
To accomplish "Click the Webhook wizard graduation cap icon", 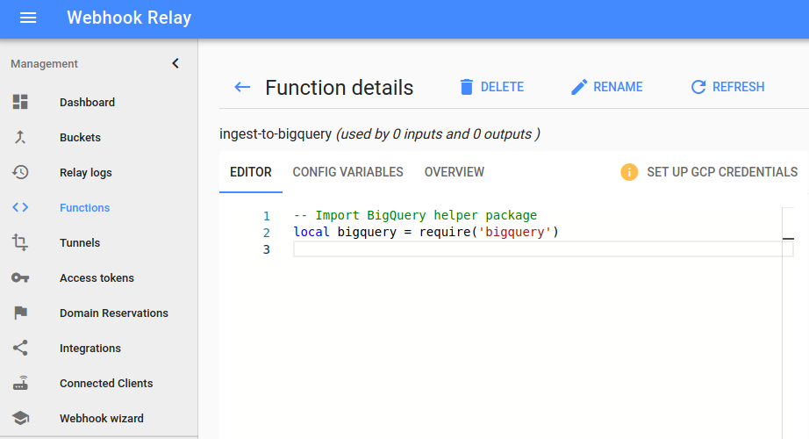I will point(21,418).
